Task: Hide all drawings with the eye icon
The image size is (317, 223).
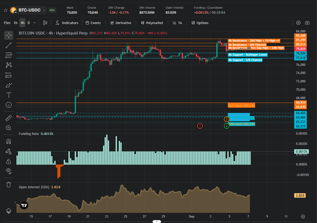Action: [8, 171]
